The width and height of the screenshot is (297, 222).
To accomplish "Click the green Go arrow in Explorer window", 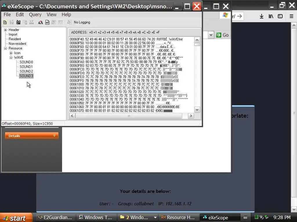I will pyautogui.click(x=219, y=35).
